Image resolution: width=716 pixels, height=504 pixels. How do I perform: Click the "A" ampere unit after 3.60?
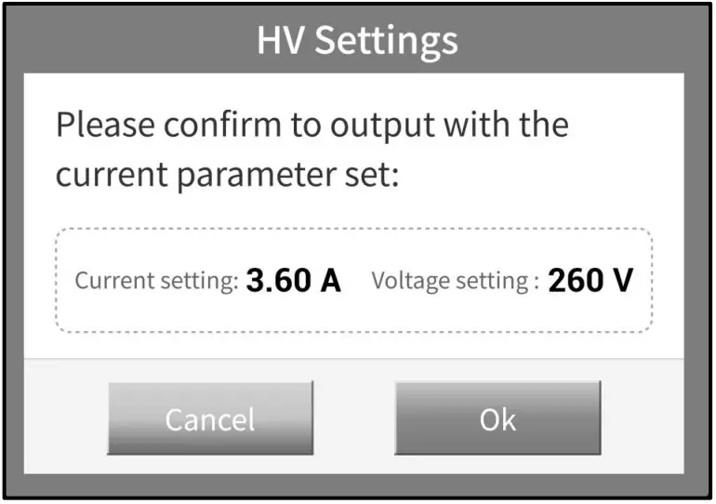click(329, 280)
